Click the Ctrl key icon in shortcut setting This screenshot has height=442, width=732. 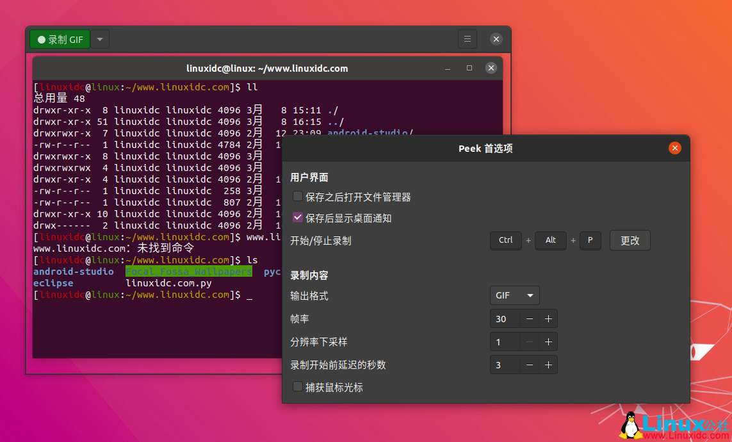[505, 240]
